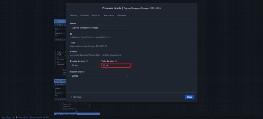The image size is (263, 119).
Task: Click the Init group up-to-date checkmark icon
Action: (56, 40)
